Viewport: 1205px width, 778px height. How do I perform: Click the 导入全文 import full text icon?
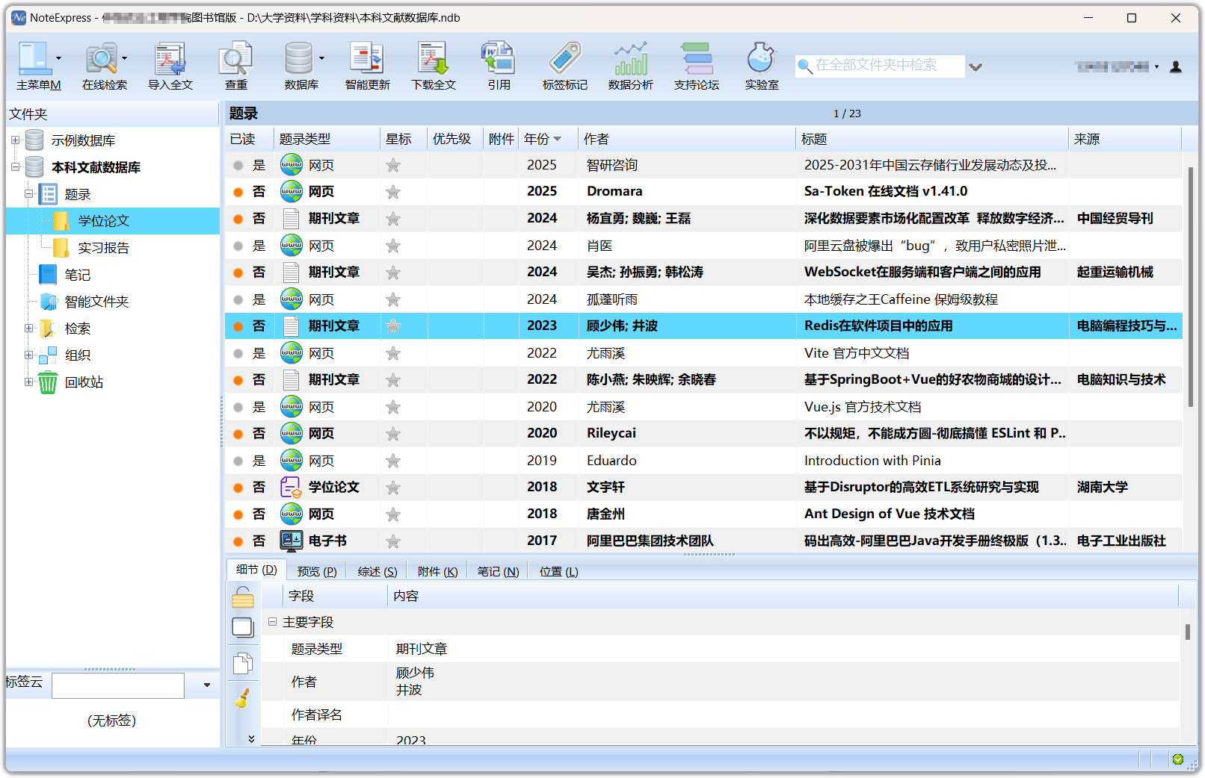(170, 58)
